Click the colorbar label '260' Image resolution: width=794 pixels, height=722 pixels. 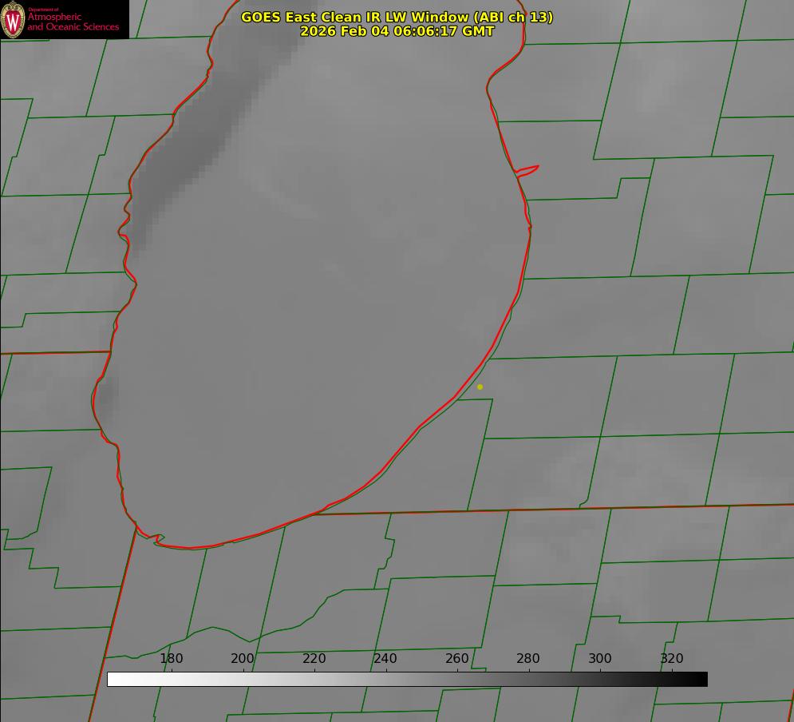coord(457,658)
